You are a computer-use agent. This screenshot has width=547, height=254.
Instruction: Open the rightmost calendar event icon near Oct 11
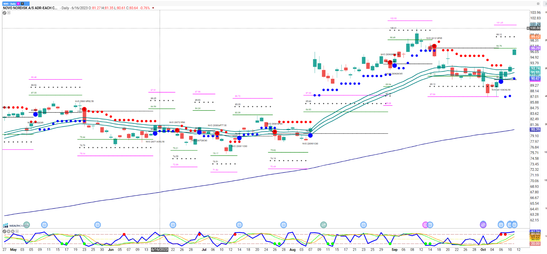[x=514, y=225]
